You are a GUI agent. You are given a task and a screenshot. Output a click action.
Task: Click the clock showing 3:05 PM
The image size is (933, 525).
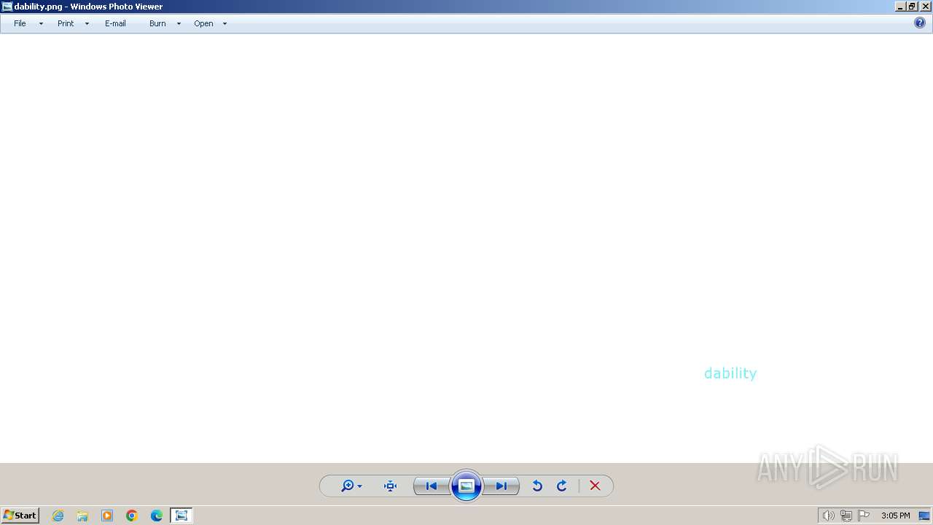[x=895, y=516]
